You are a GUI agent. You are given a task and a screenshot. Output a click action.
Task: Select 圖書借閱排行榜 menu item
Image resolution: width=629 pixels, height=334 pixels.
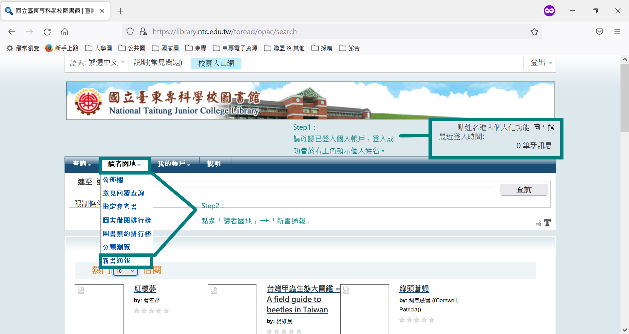127,220
